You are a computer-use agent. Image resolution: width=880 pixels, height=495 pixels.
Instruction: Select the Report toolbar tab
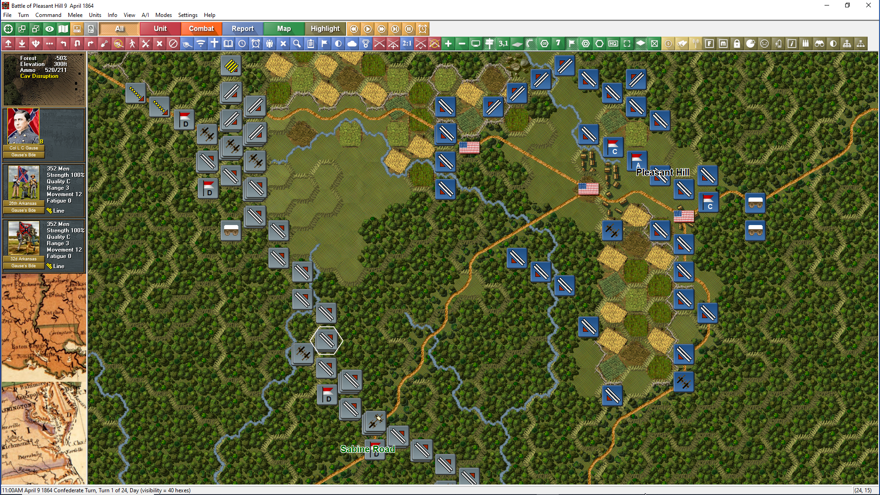tap(242, 29)
